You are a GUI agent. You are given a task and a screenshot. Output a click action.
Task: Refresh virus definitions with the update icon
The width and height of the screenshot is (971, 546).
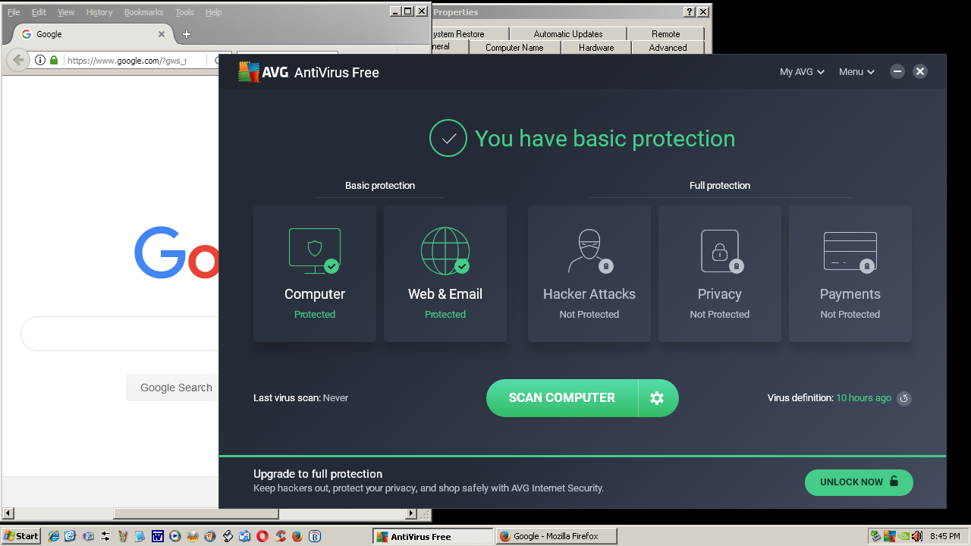pos(904,398)
